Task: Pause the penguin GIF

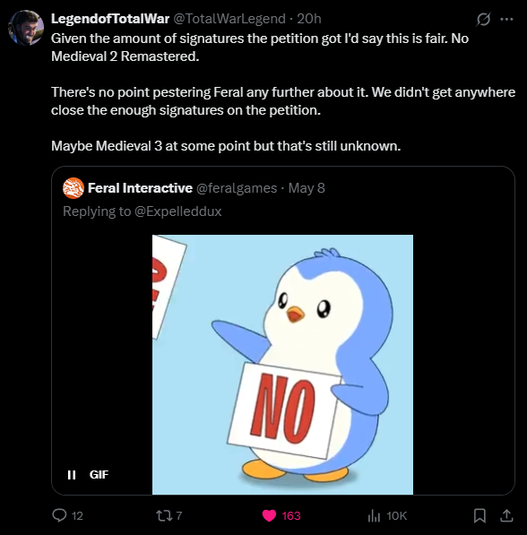Action: [x=72, y=475]
